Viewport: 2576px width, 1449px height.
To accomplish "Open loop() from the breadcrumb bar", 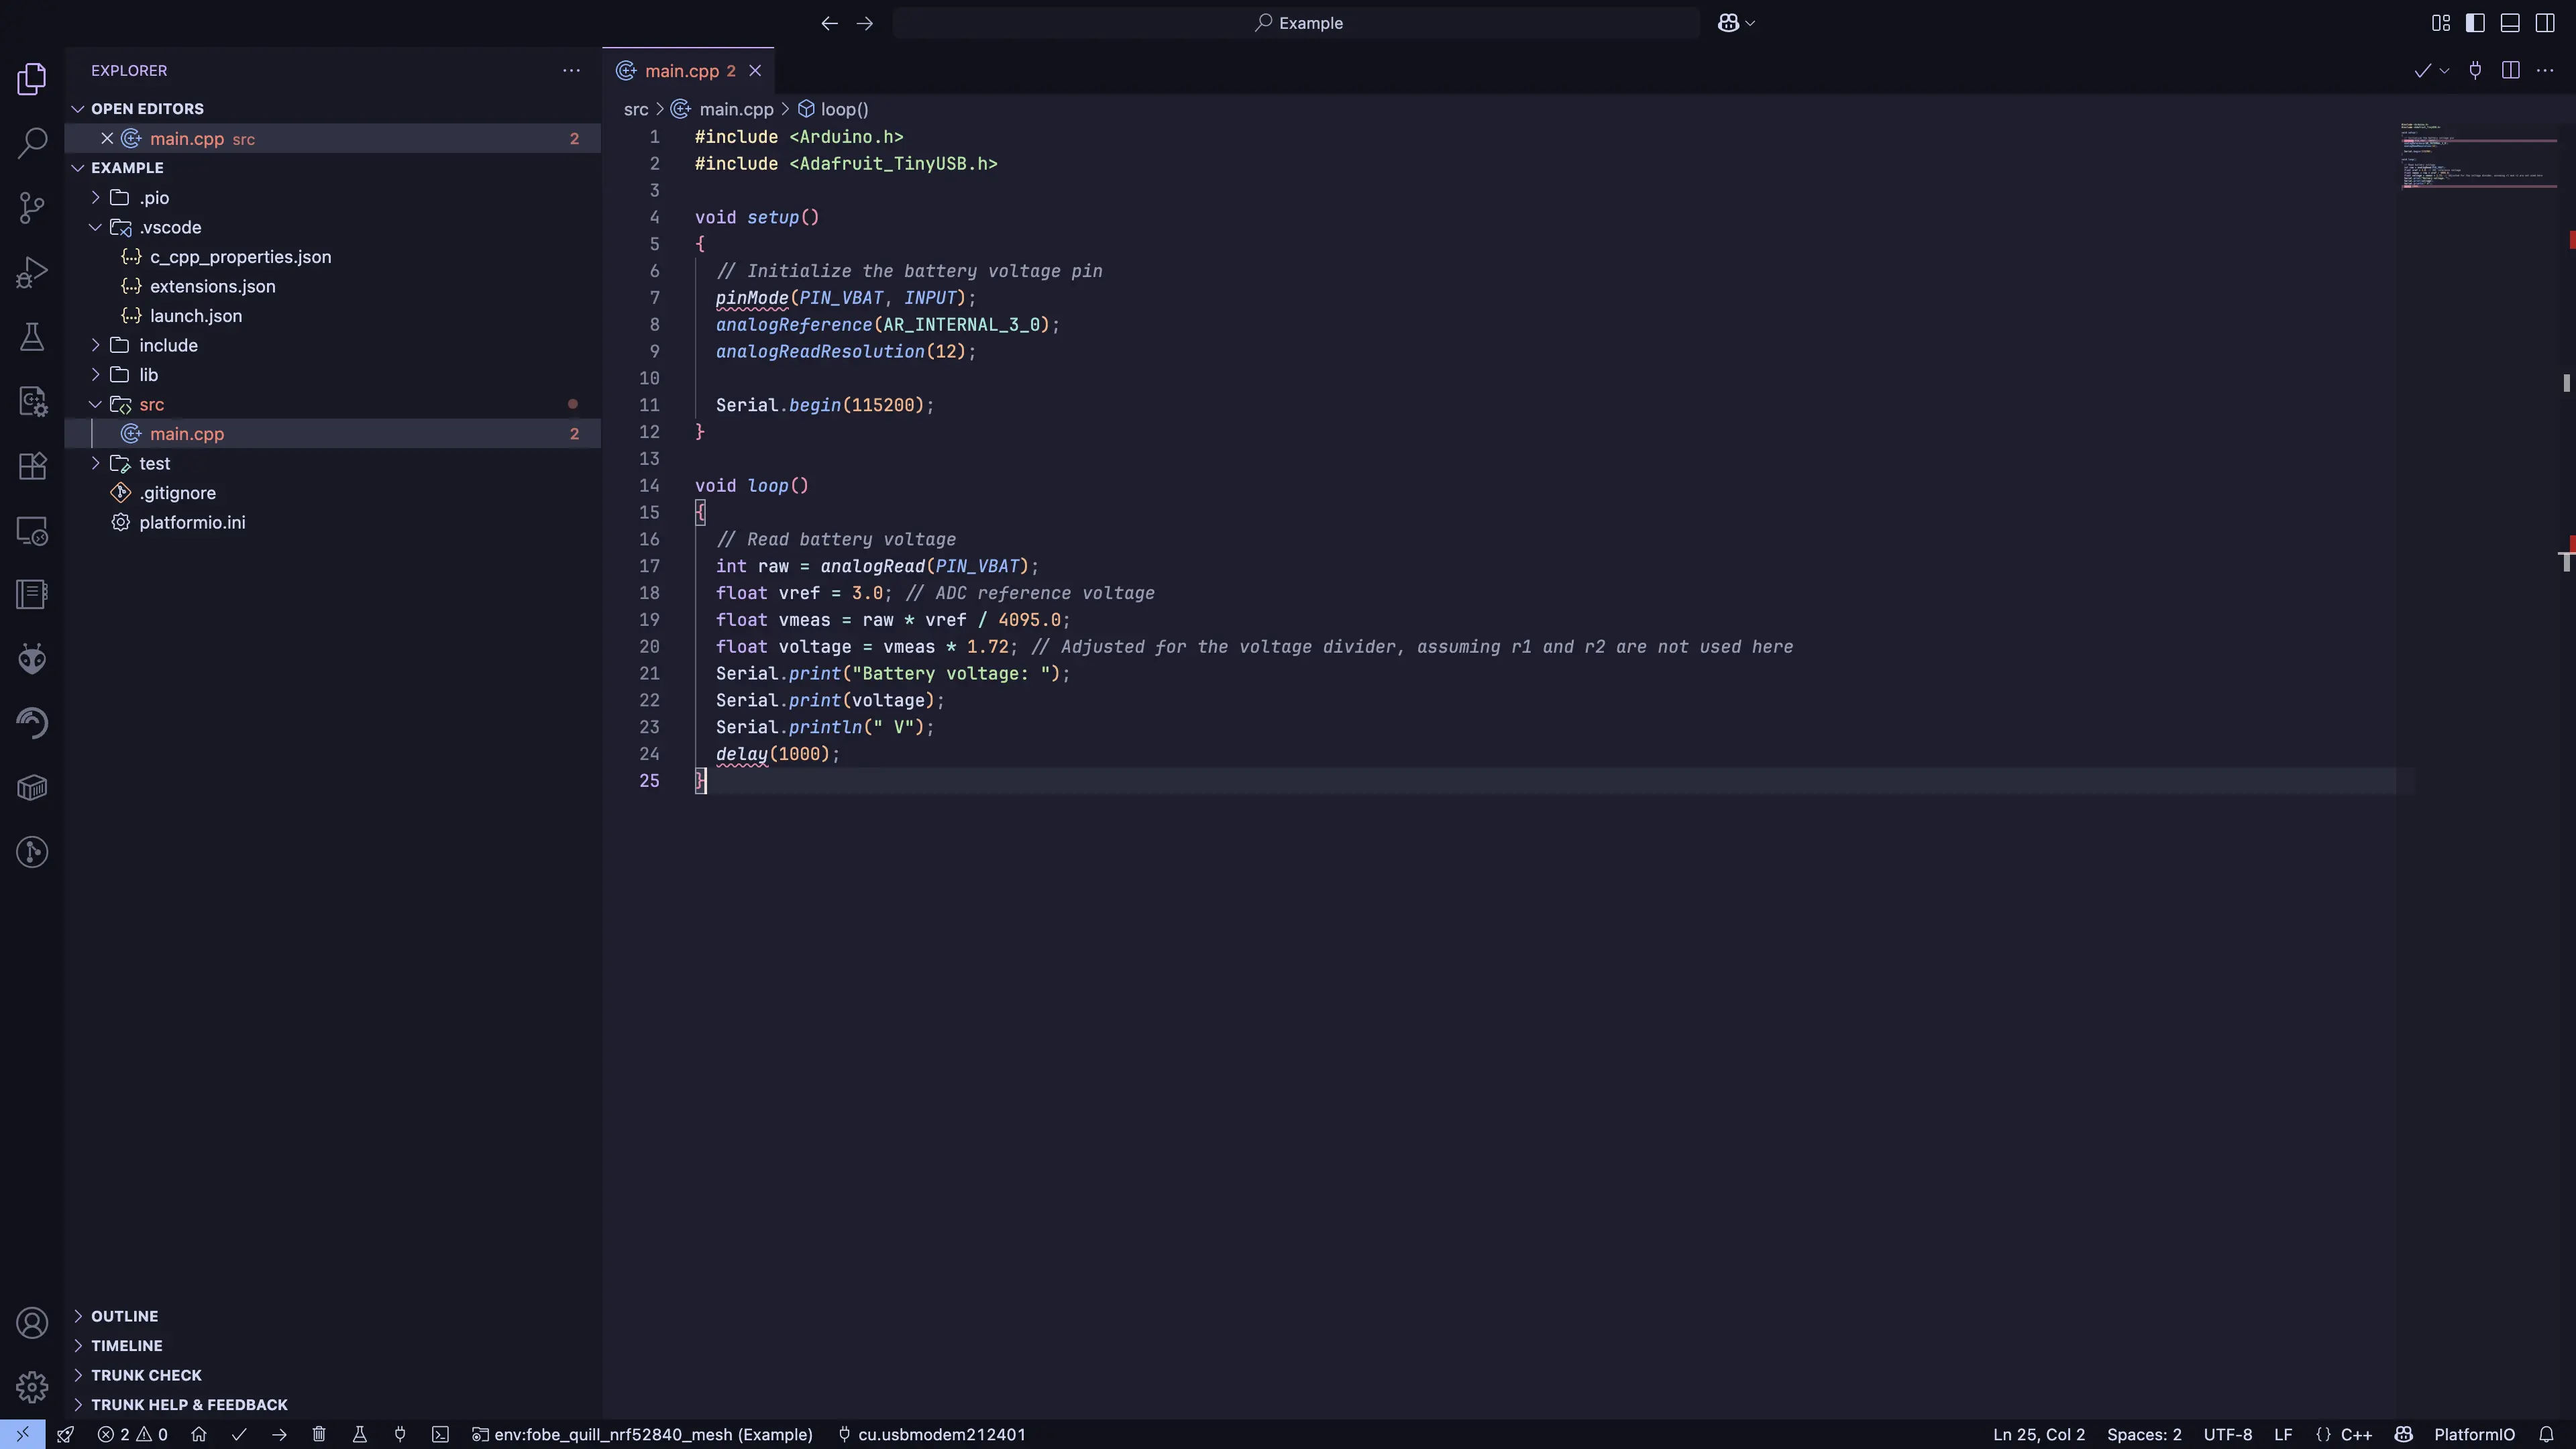I will pos(843,109).
